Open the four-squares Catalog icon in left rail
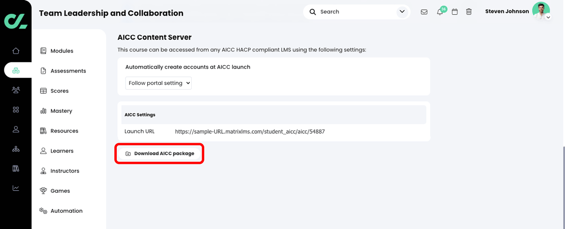Image resolution: width=565 pixels, height=229 pixels. [x=16, y=109]
